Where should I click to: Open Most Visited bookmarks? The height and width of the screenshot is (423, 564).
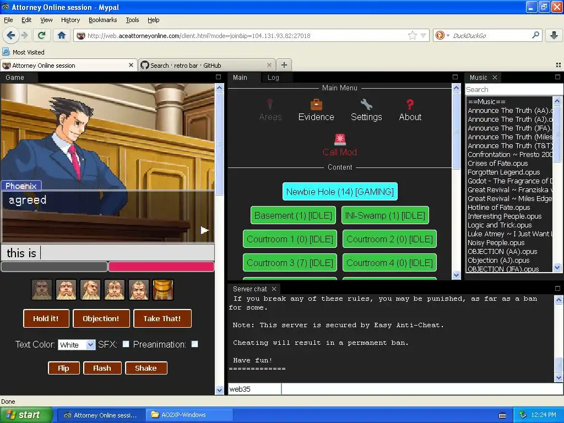(x=23, y=52)
